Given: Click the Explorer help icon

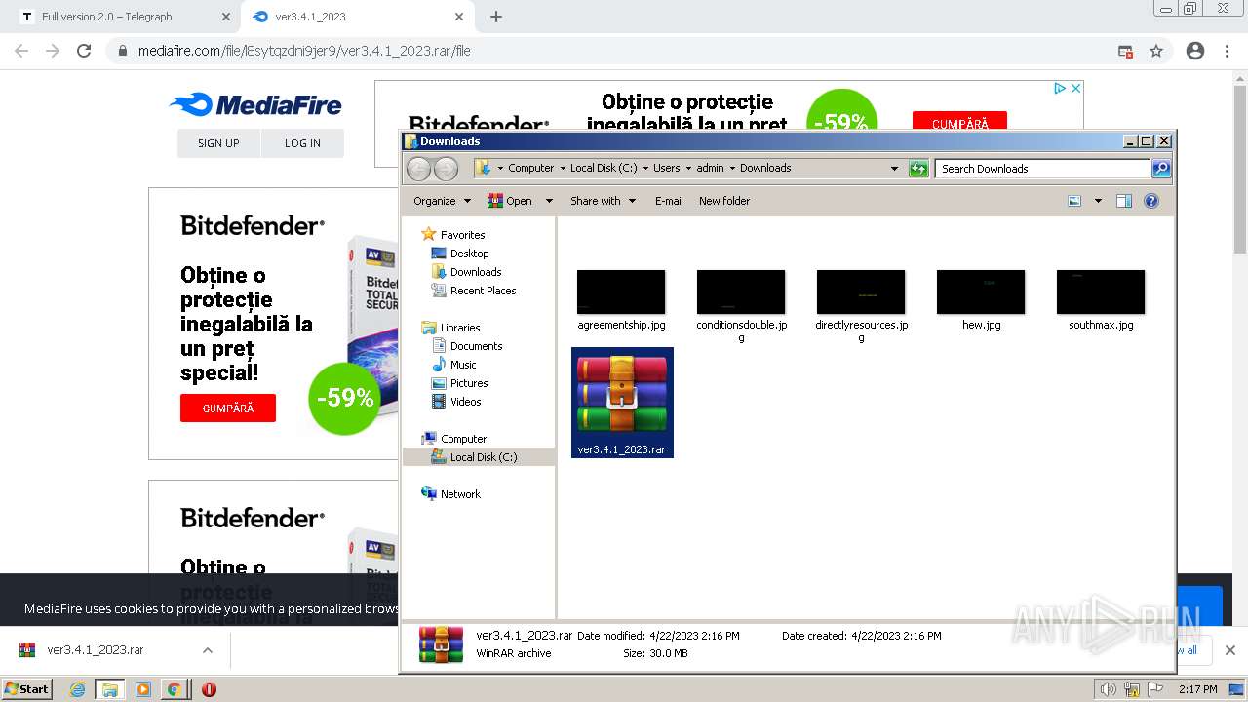Looking at the screenshot, I should click(1151, 201).
